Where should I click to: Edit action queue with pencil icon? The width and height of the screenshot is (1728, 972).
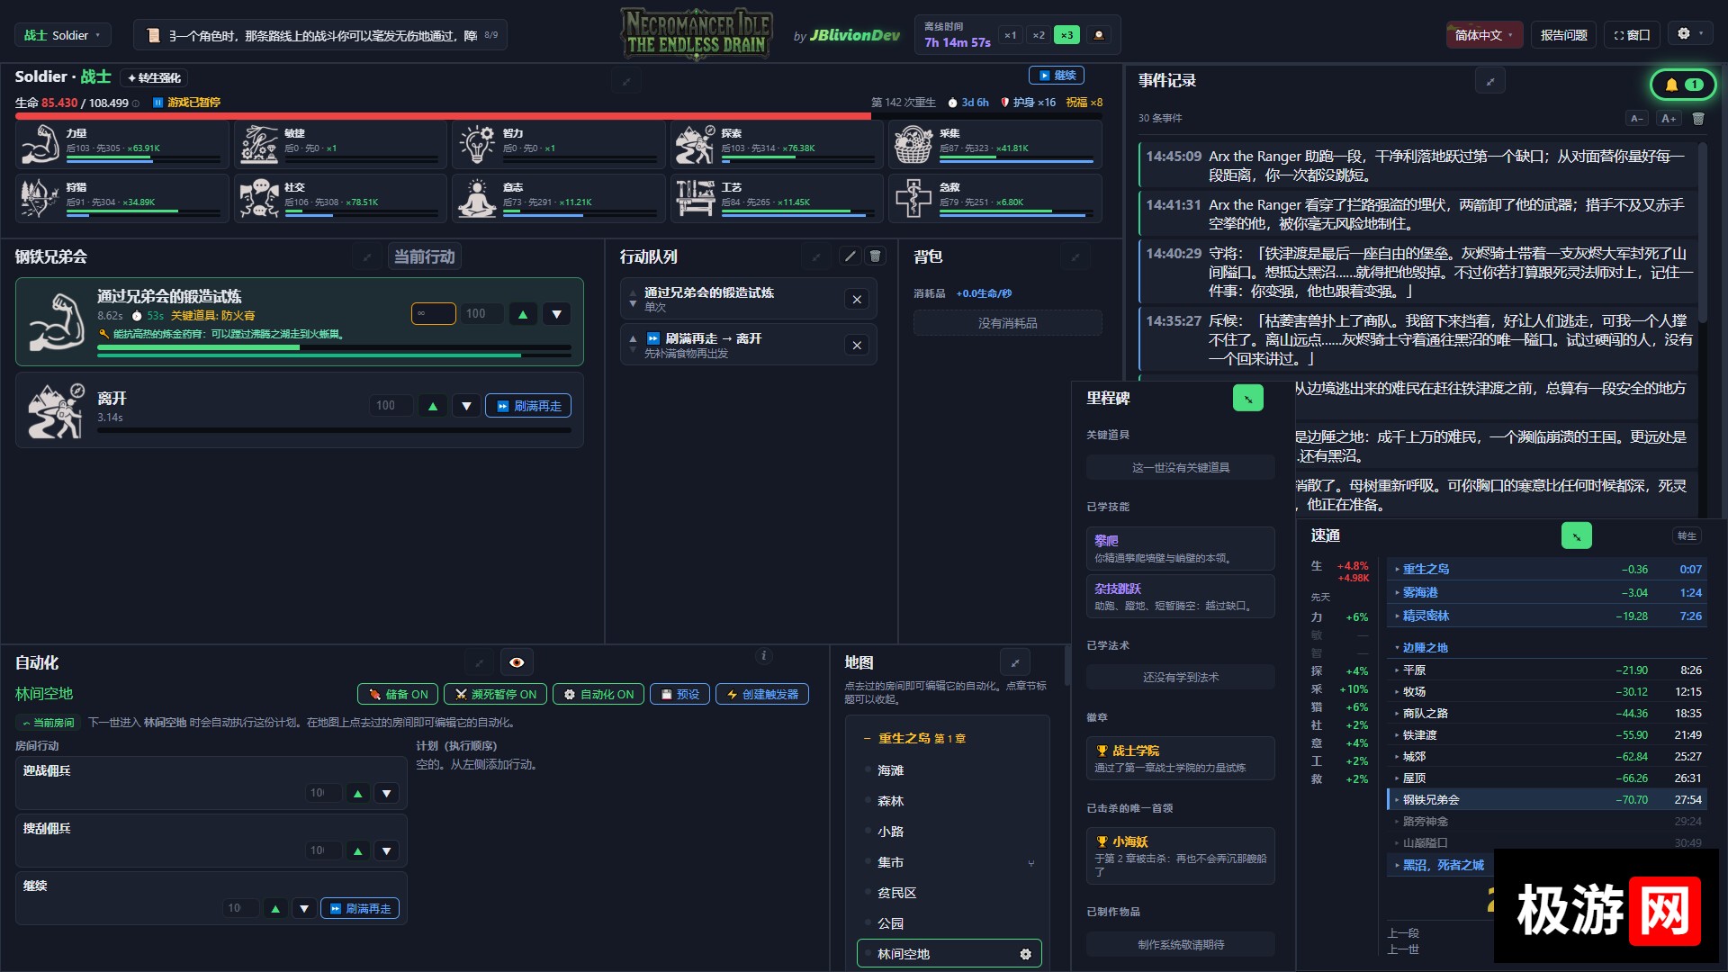pyautogui.click(x=850, y=256)
